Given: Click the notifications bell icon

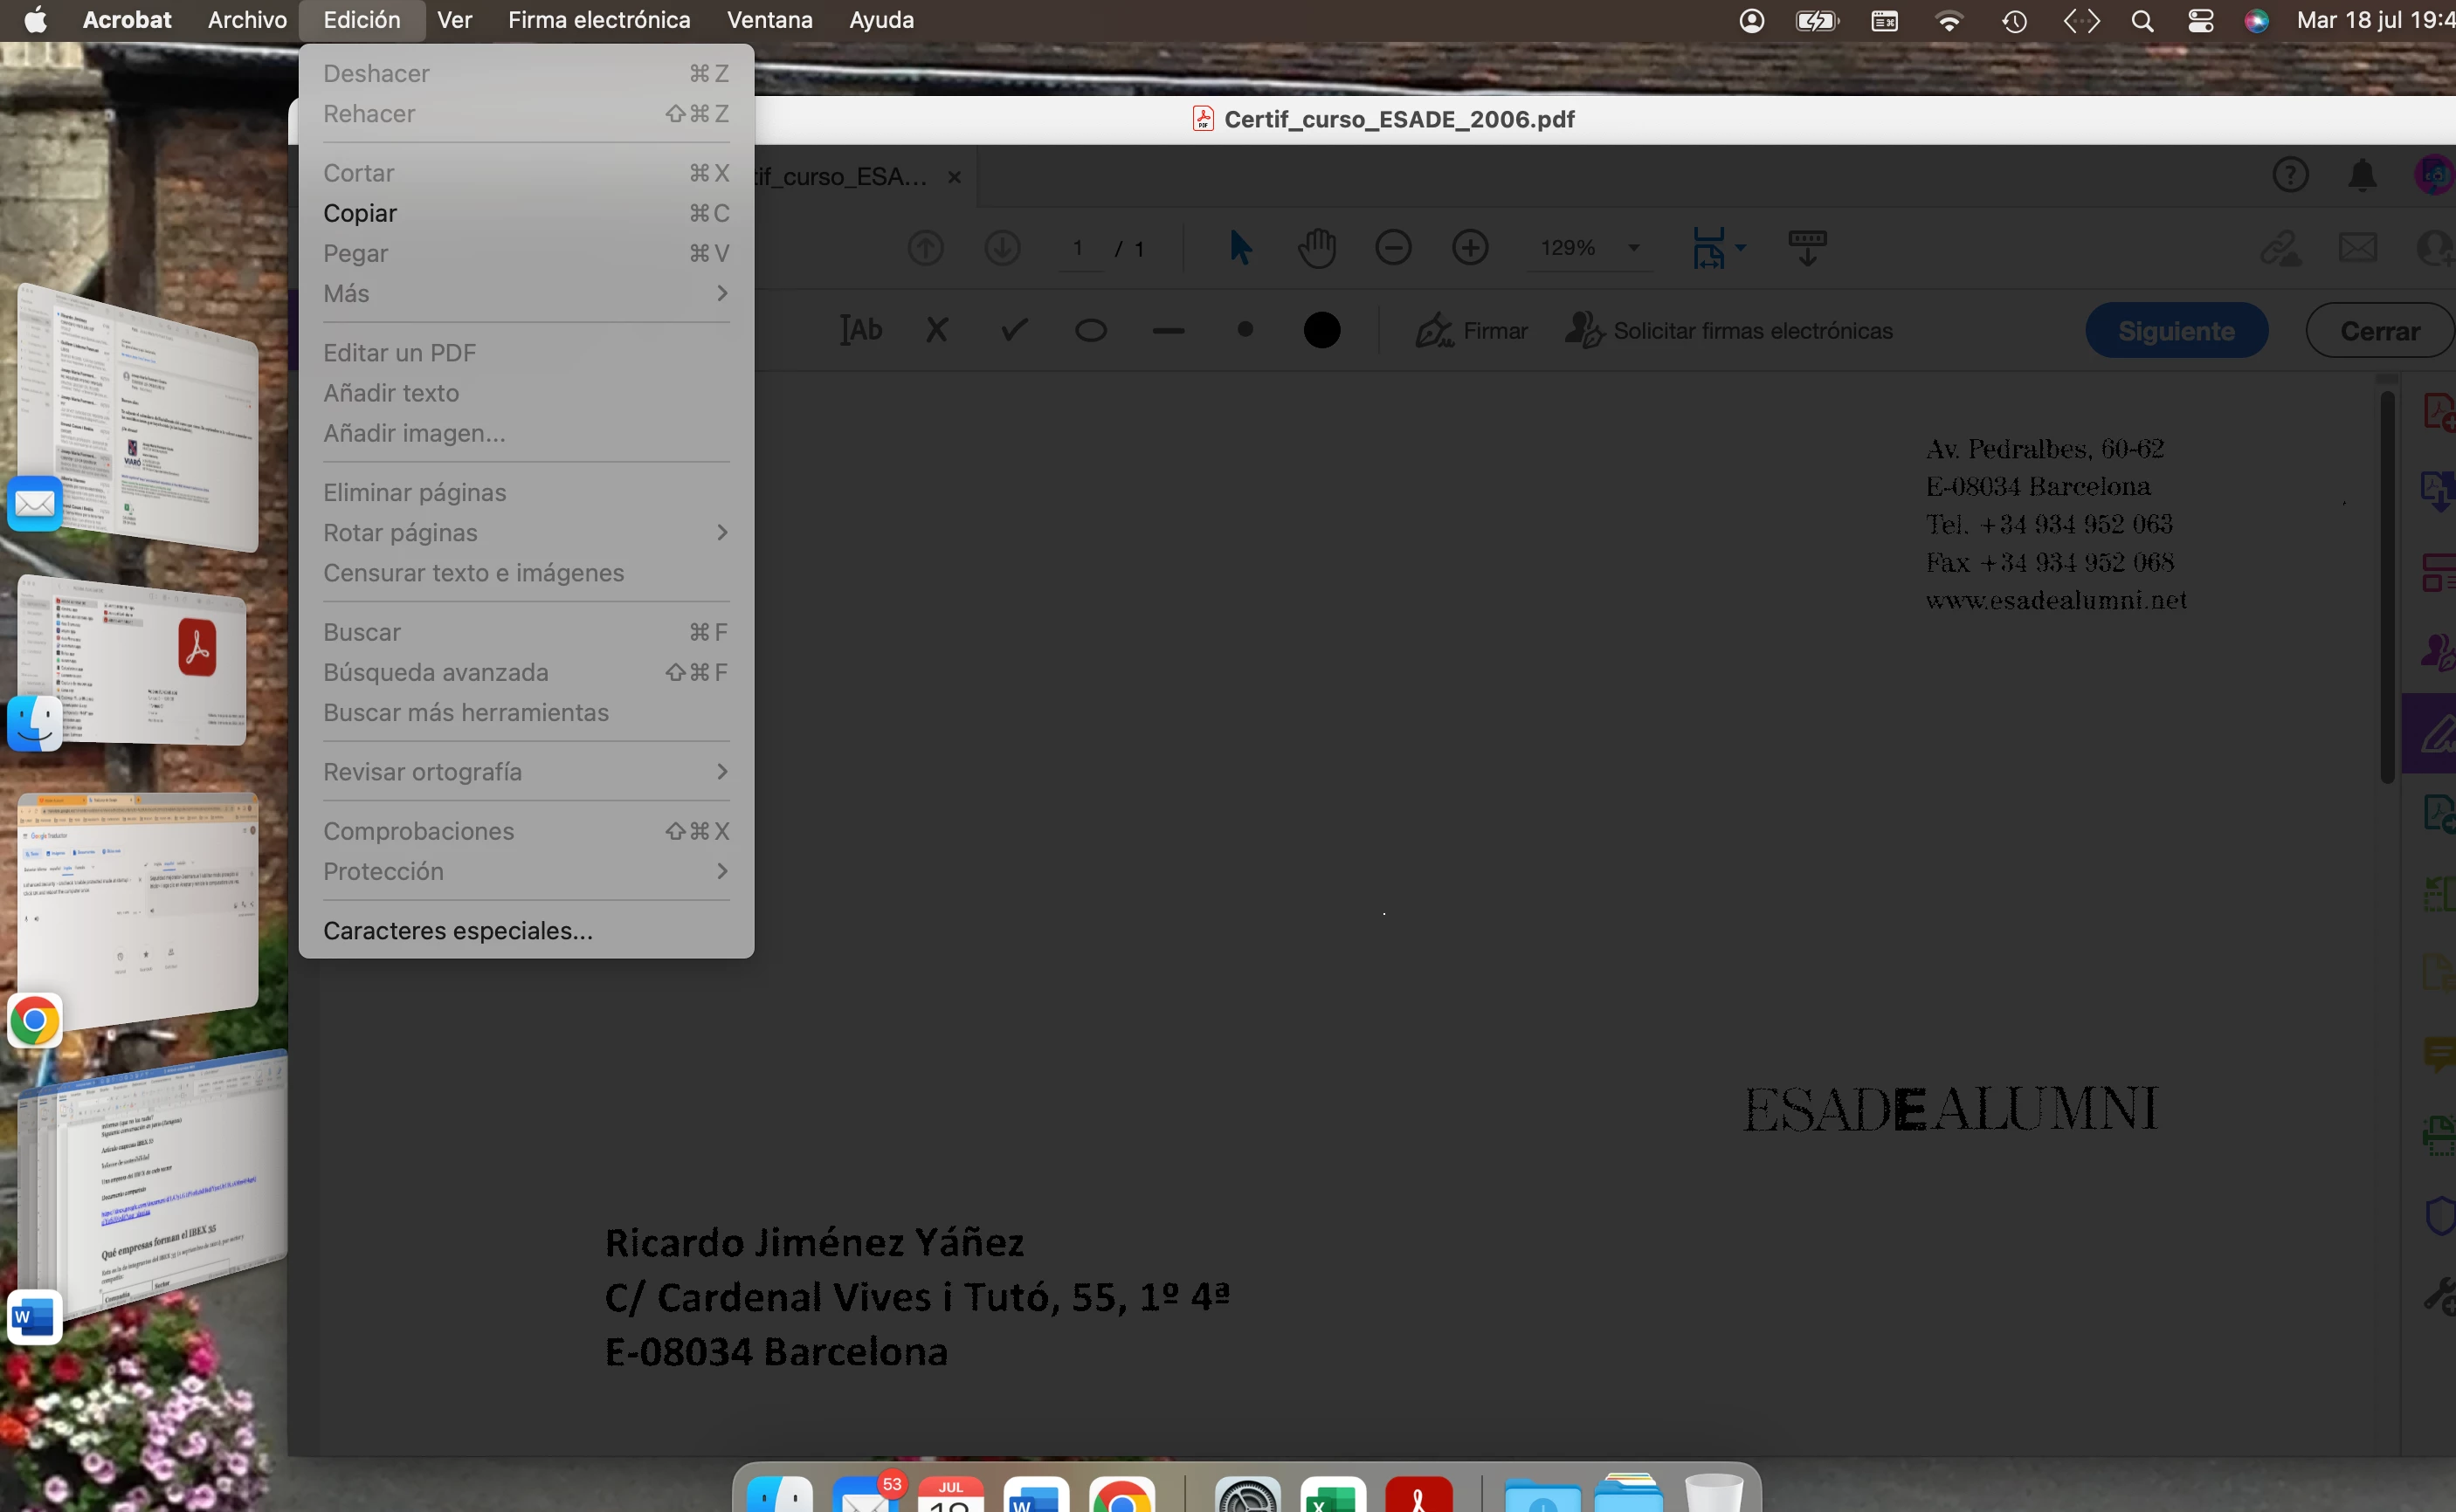Looking at the screenshot, I should (2362, 175).
